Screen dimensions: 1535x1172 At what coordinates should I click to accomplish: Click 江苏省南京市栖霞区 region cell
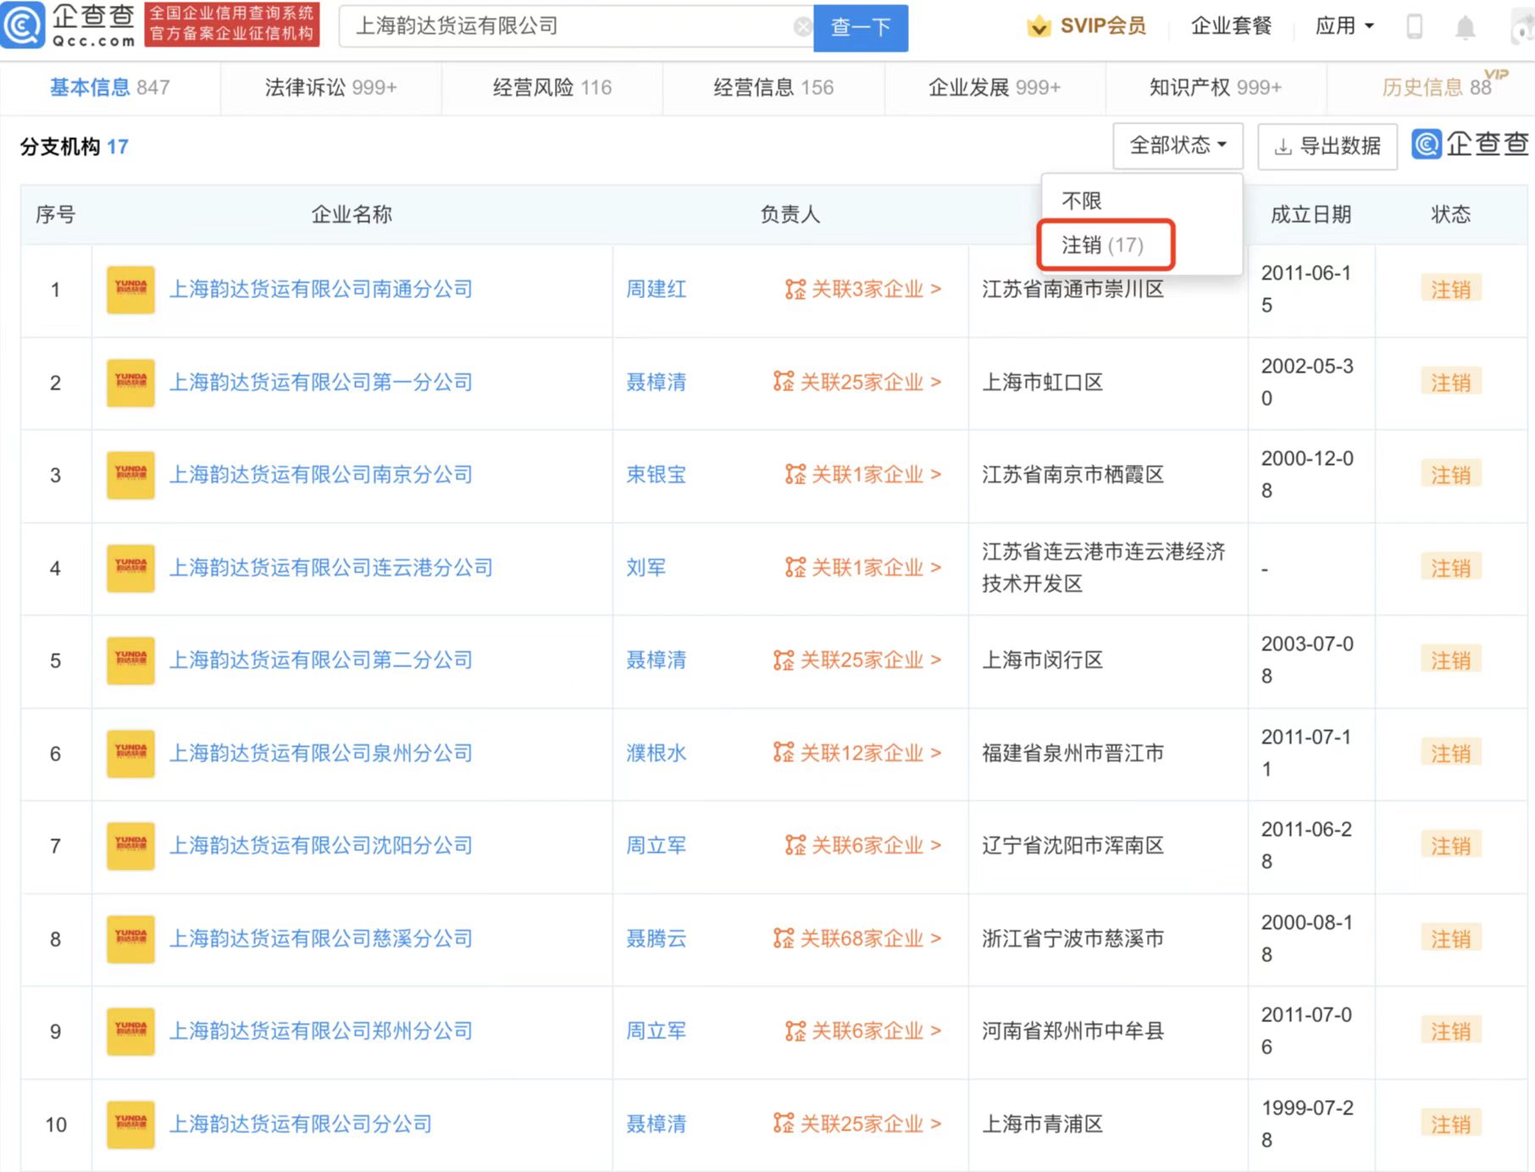click(1072, 475)
